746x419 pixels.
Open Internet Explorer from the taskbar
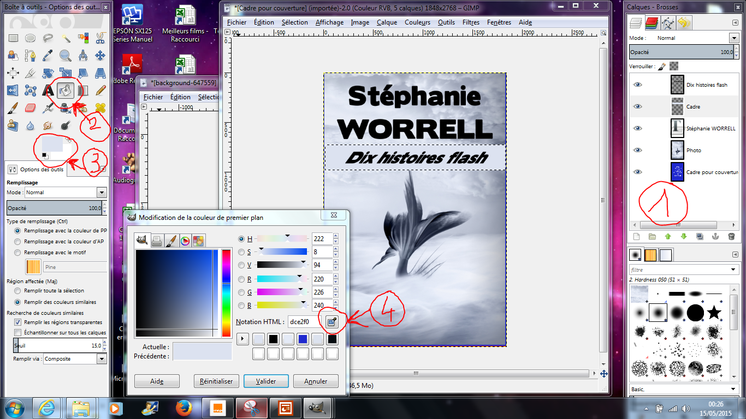point(46,408)
